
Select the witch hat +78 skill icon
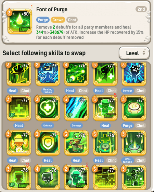(x=134, y=177)
